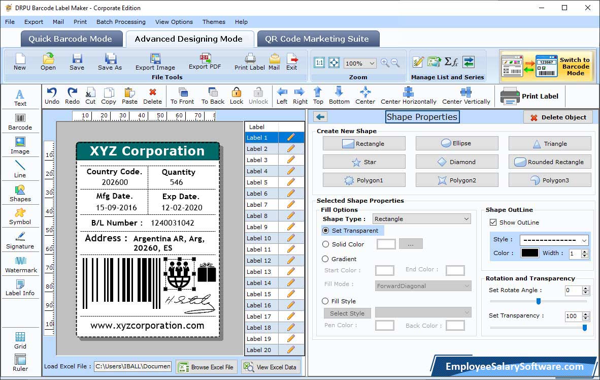Align object Center Vertically
This screenshot has height=380, width=600.
(466, 96)
